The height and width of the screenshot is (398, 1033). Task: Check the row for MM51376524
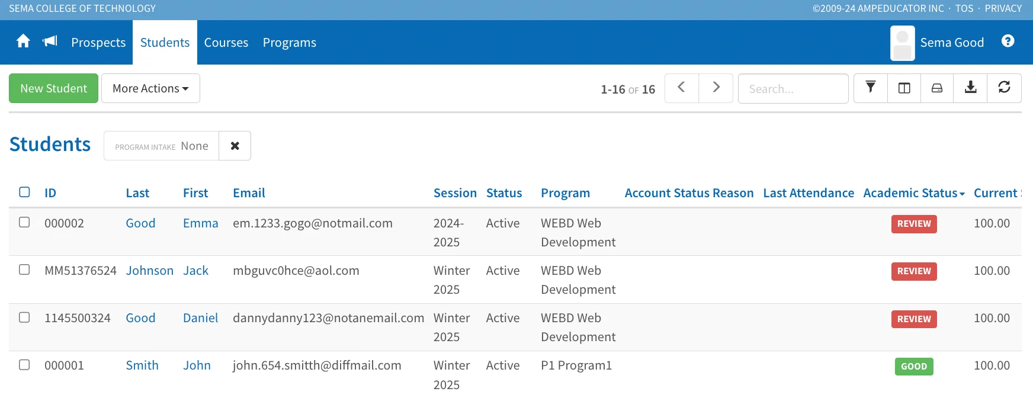coord(24,269)
